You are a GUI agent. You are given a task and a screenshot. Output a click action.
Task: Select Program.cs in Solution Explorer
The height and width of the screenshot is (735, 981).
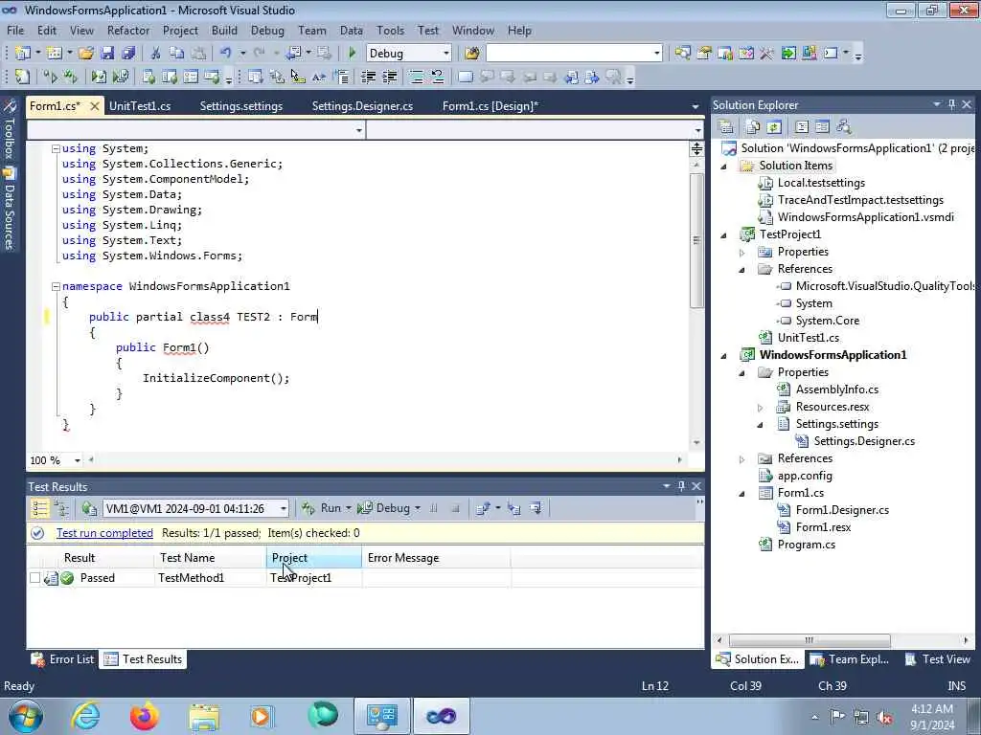click(806, 545)
